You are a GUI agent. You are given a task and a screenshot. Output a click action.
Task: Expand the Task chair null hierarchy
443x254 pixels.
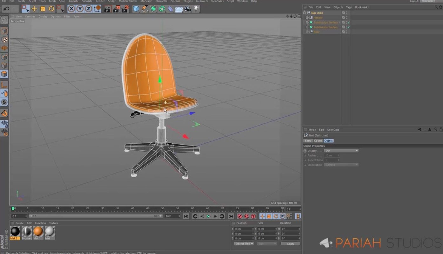tap(305, 13)
